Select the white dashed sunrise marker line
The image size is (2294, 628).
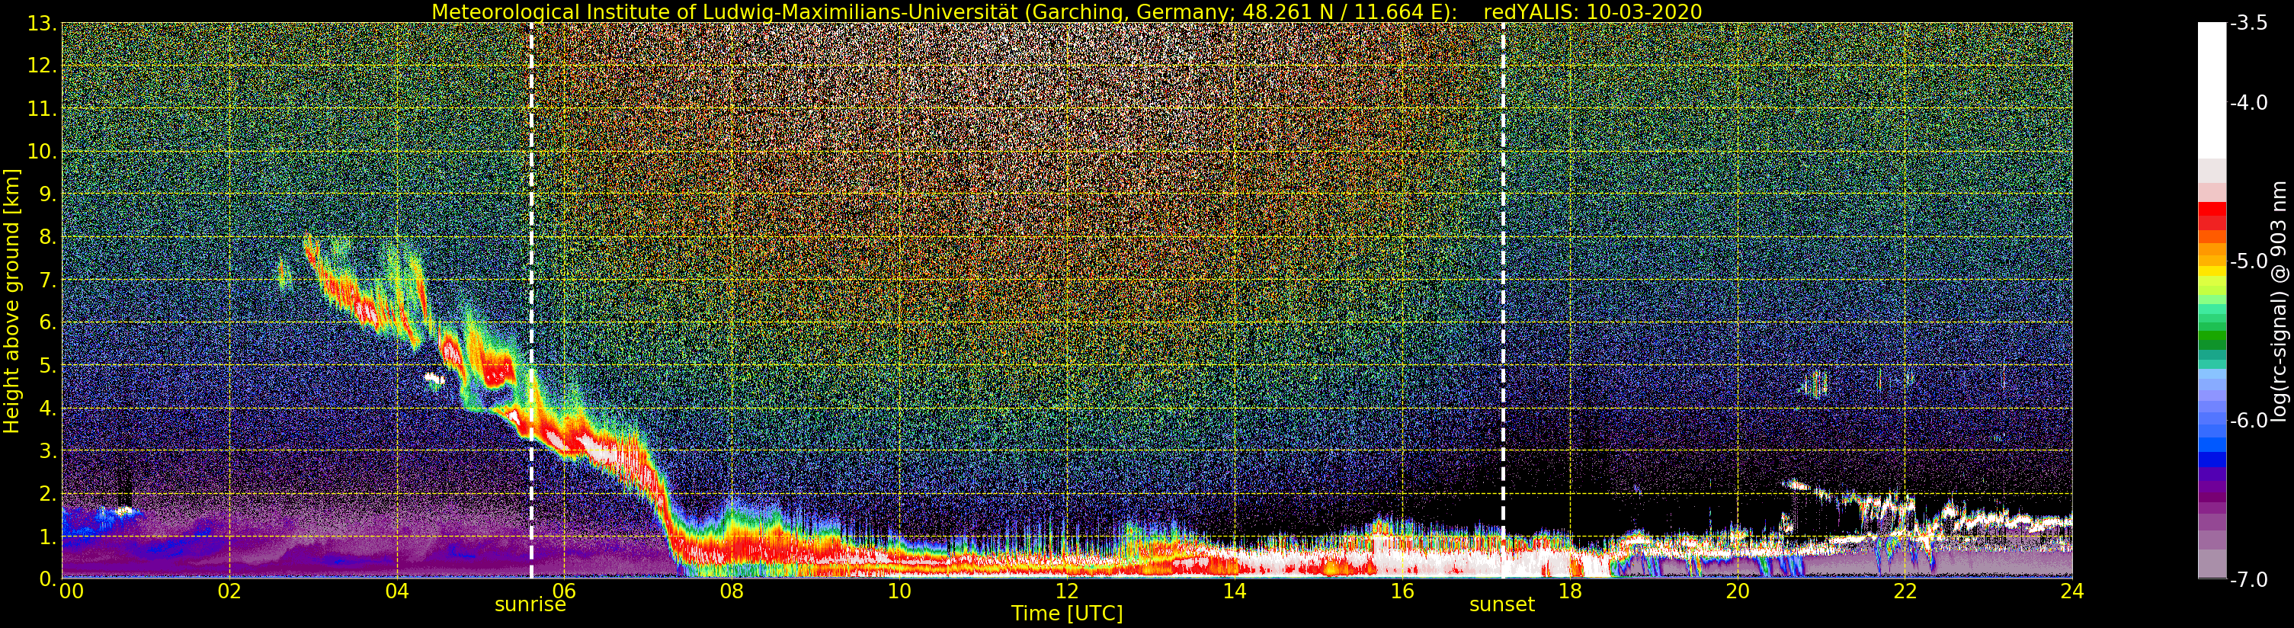(x=532, y=301)
